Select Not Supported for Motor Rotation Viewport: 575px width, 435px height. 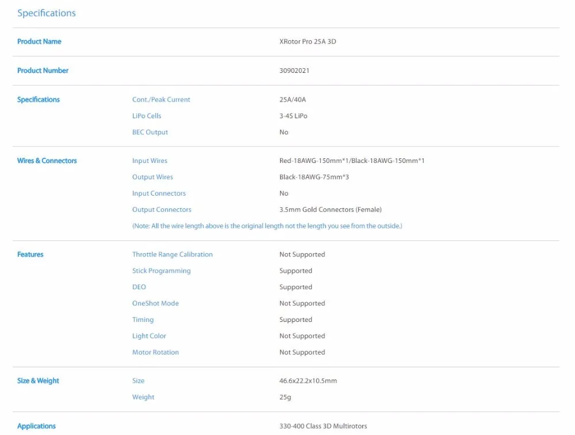302,352
